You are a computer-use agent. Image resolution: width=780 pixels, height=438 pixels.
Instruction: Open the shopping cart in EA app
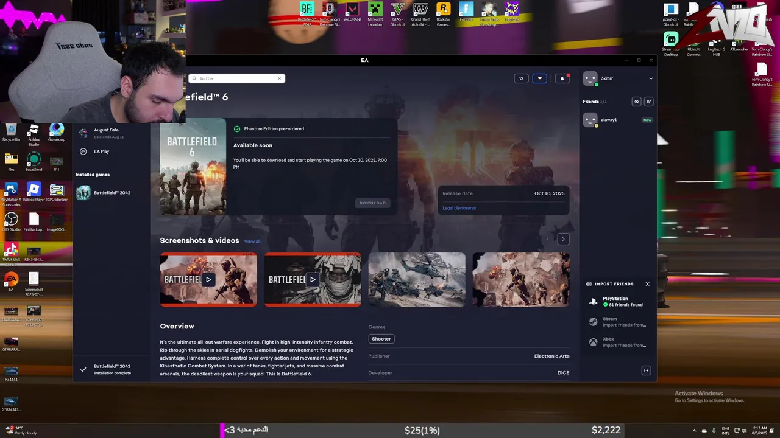(x=539, y=78)
